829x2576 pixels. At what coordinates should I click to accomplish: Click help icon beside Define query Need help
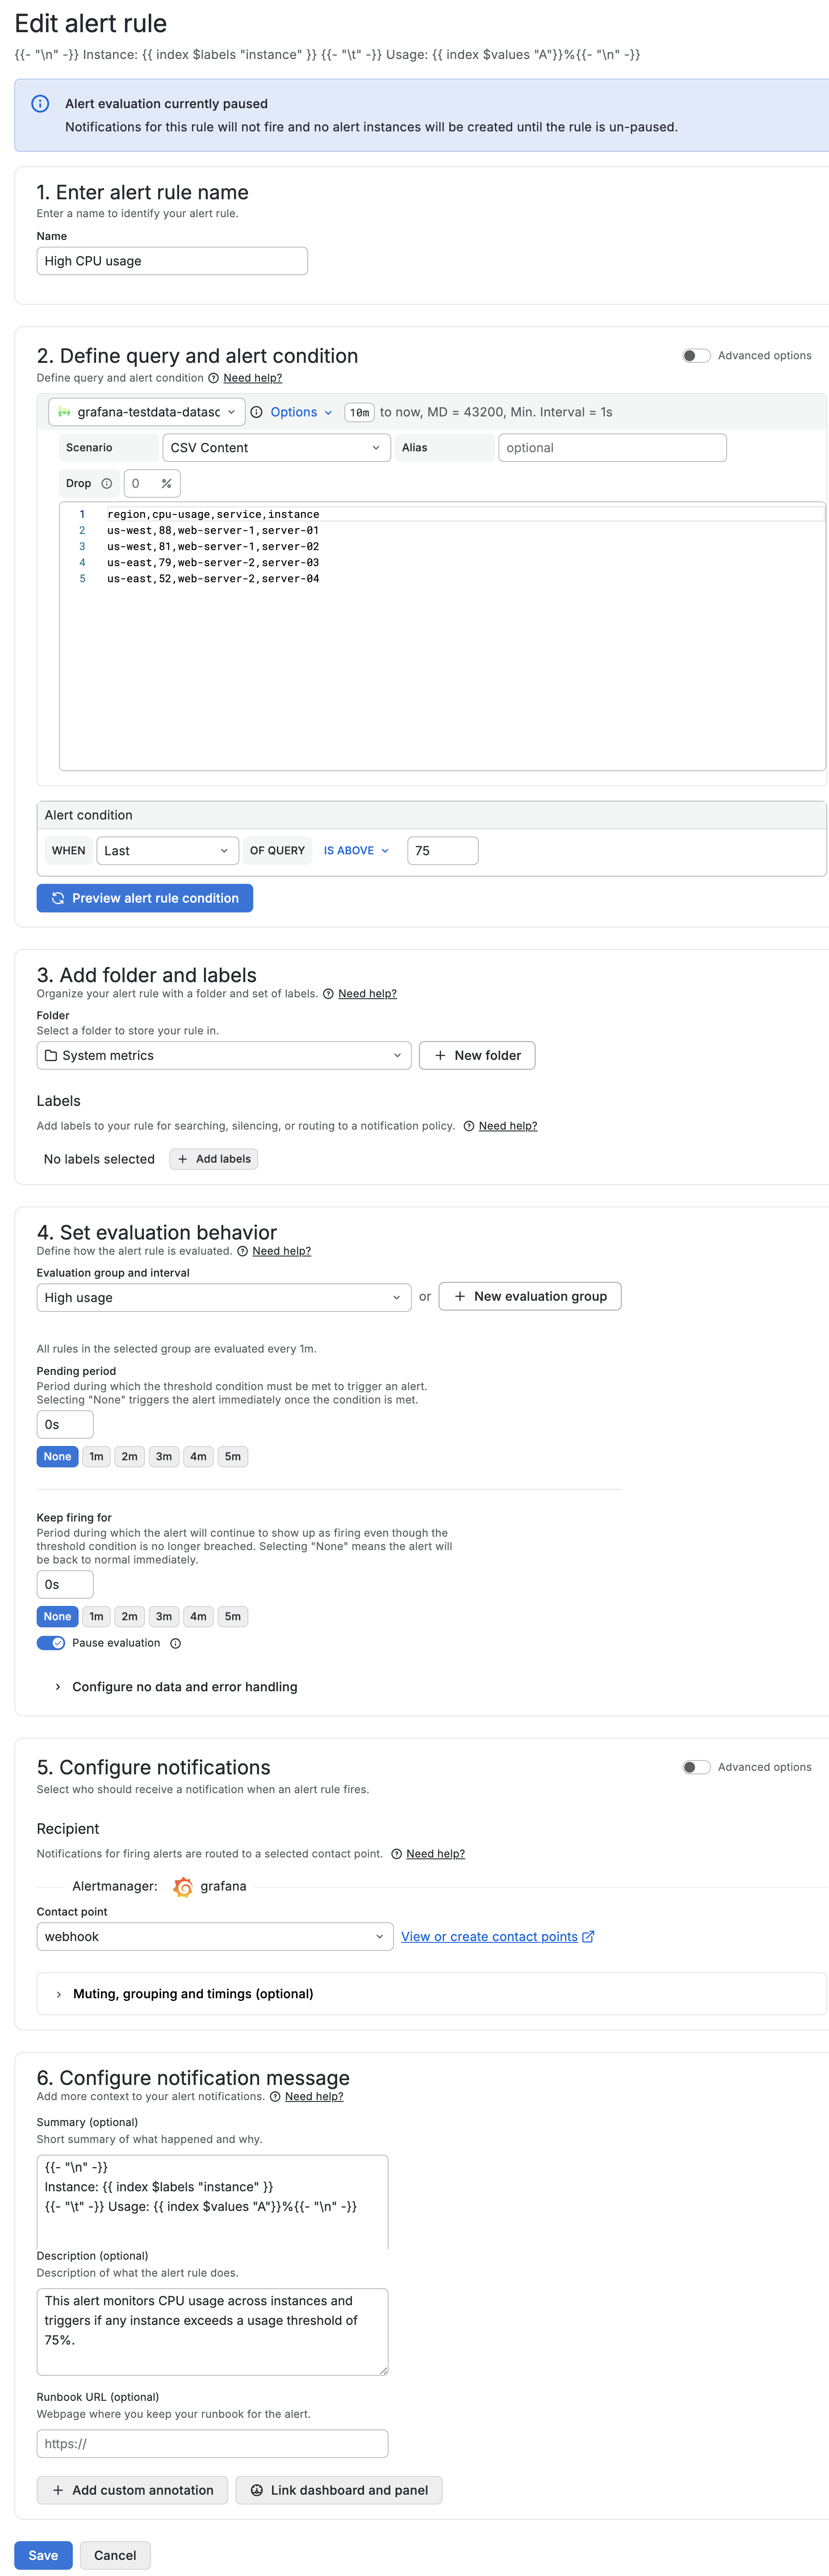click(213, 378)
